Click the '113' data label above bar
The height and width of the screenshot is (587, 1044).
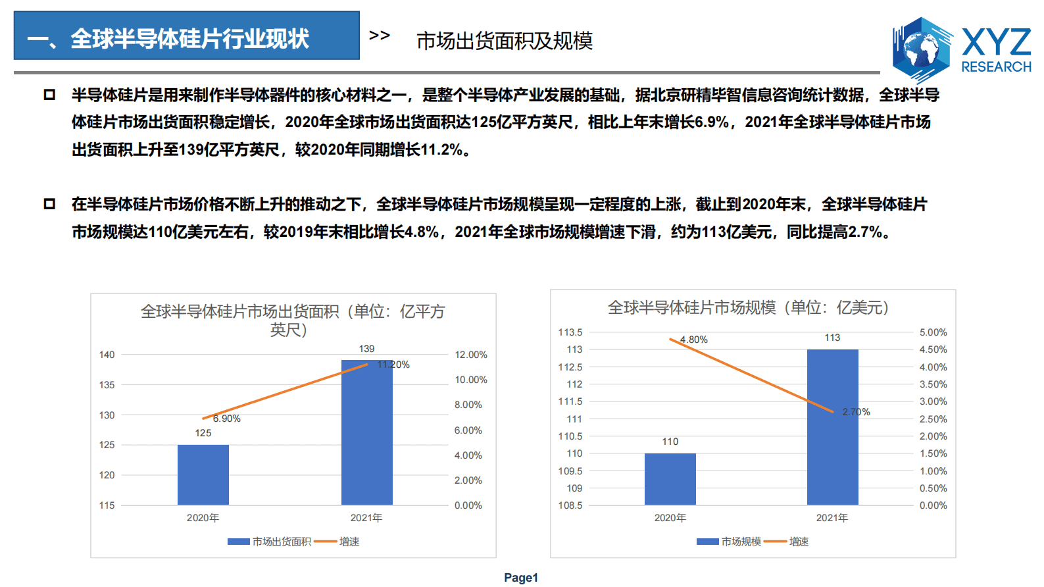832,338
